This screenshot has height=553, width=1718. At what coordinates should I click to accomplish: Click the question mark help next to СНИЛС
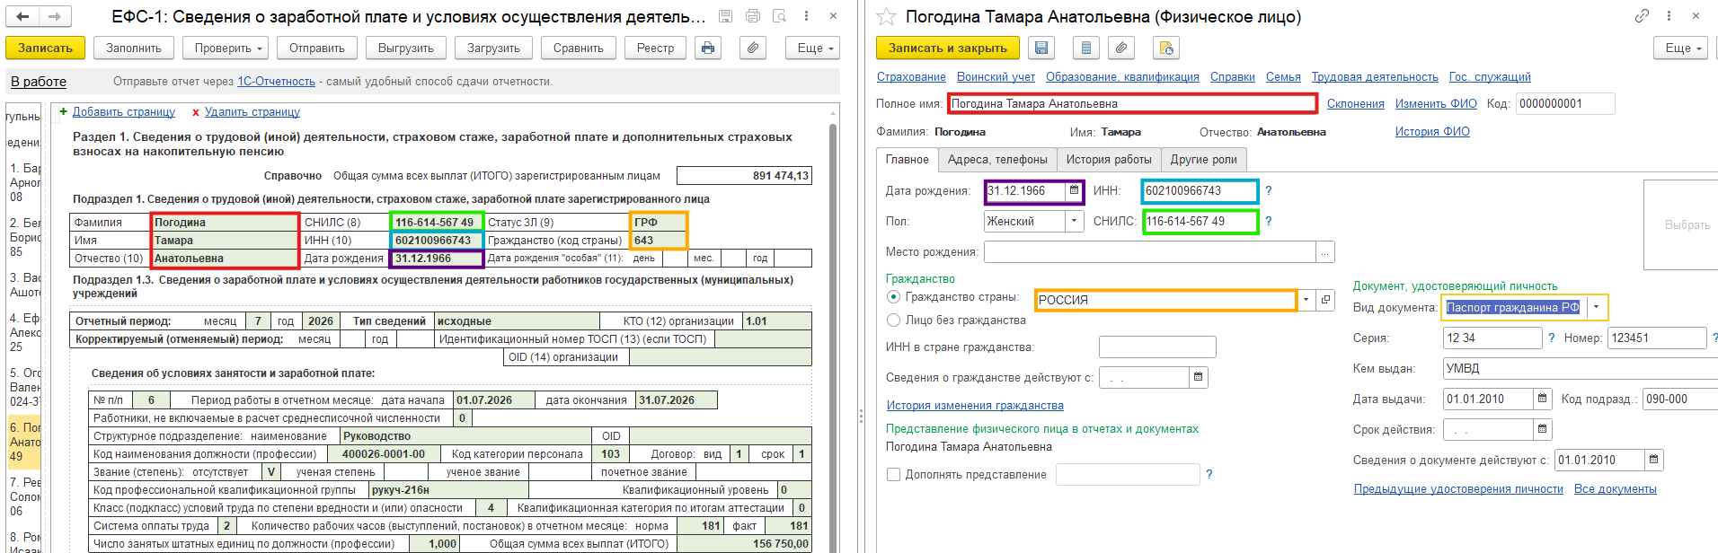(x=1269, y=221)
